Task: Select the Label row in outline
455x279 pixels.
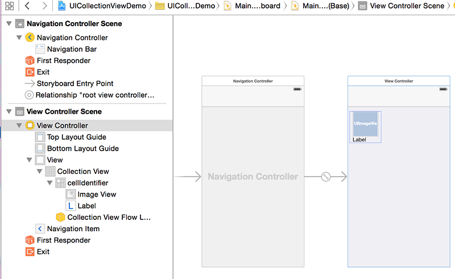Action: [x=87, y=206]
